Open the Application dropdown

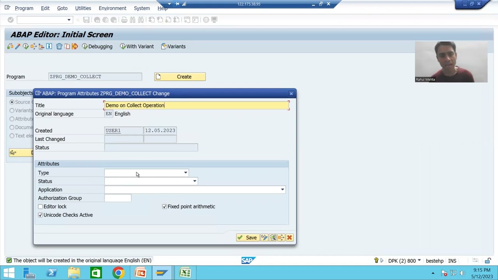[282, 190]
